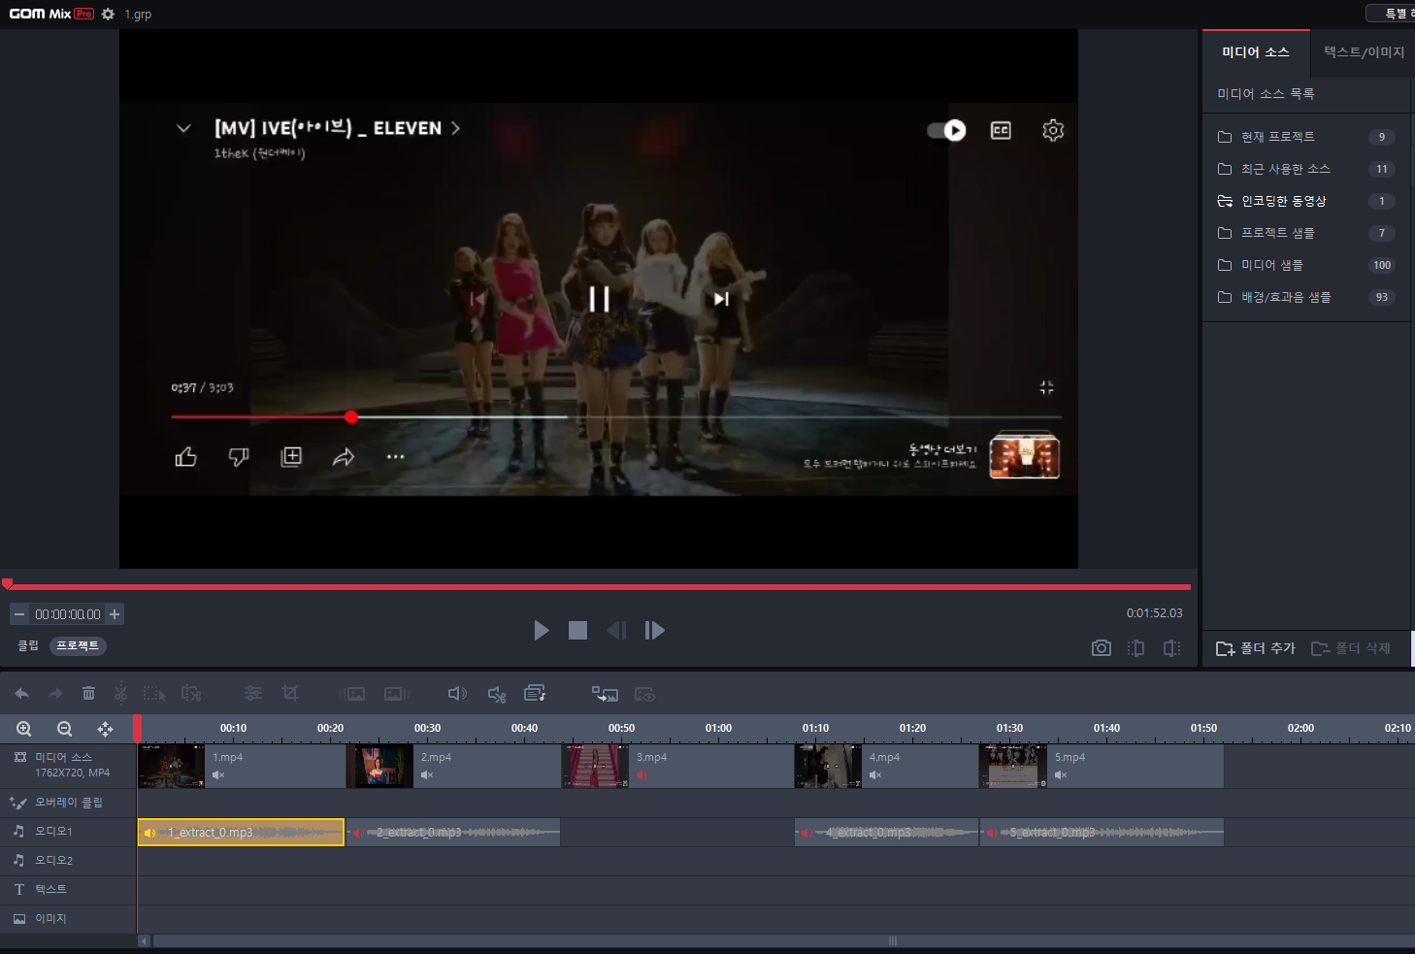Step forward one frame

coord(655,631)
